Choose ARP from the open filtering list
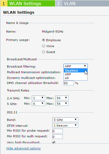 [76, 74]
